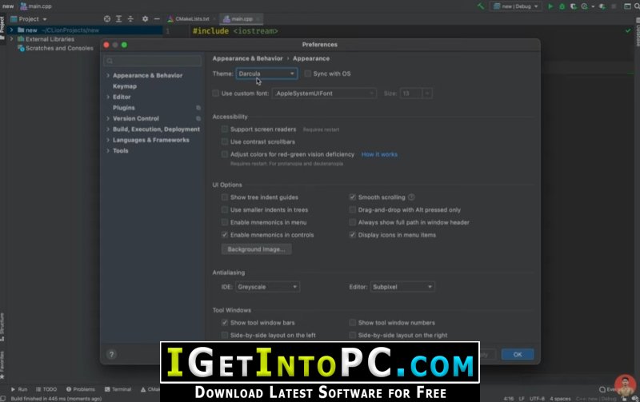
Task: Click Run with Coverage icon
Action: click(x=573, y=6)
